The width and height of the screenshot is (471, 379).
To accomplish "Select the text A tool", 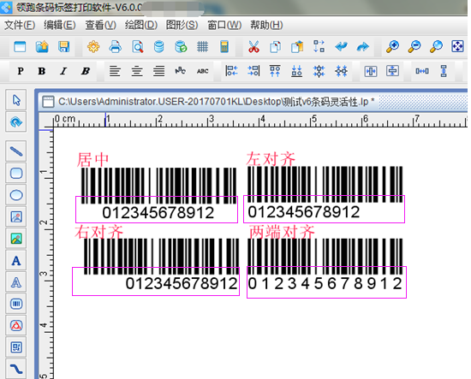I will click(x=16, y=260).
